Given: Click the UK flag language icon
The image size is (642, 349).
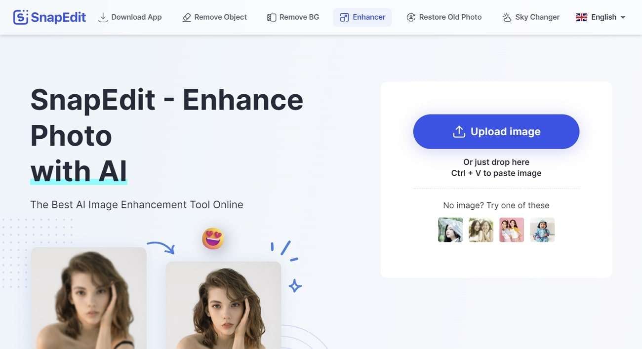Looking at the screenshot, I should pyautogui.click(x=581, y=17).
